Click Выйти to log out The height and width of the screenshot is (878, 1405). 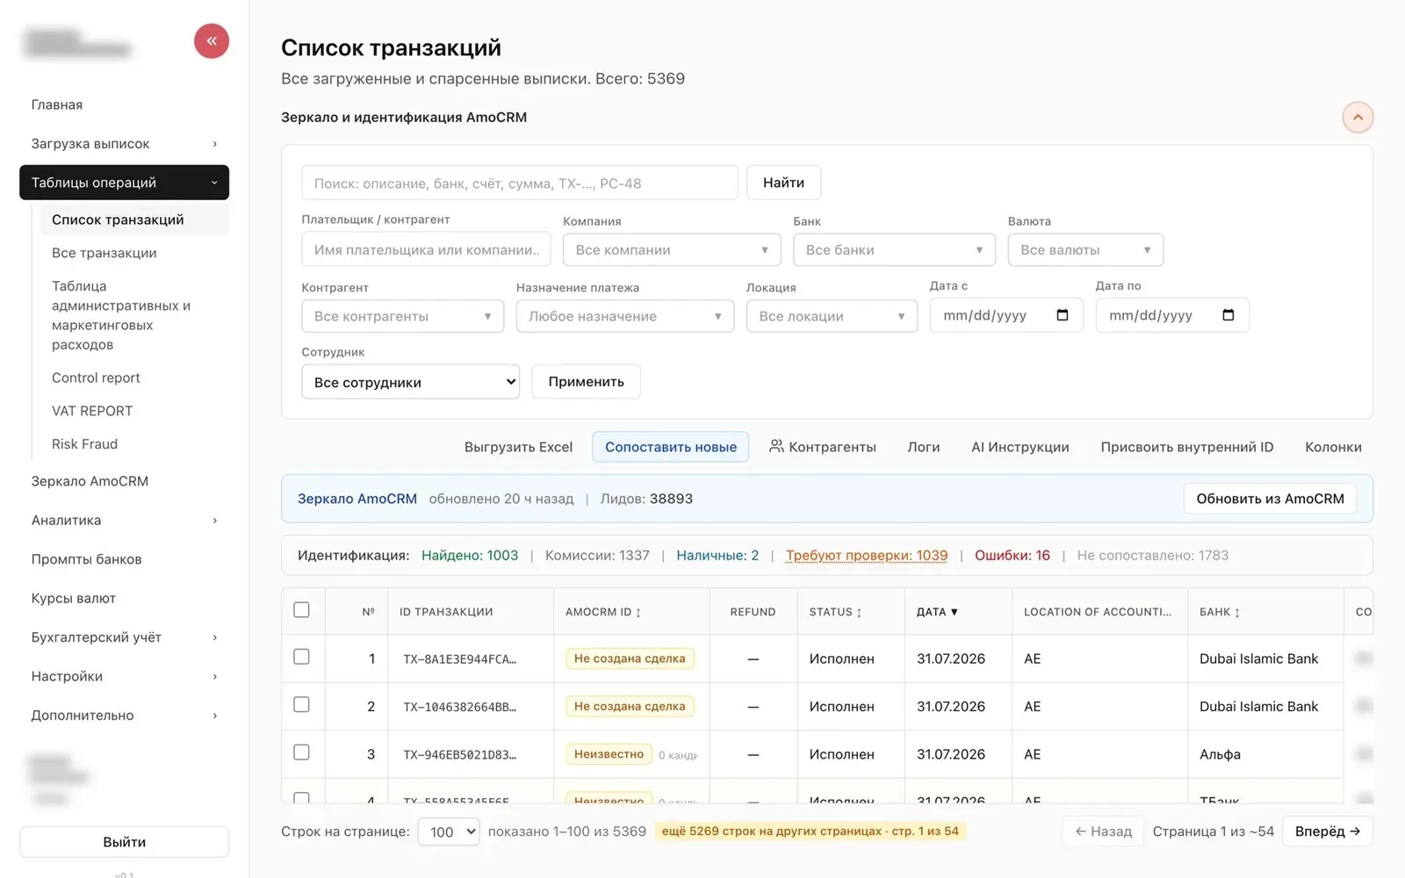tap(124, 842)
